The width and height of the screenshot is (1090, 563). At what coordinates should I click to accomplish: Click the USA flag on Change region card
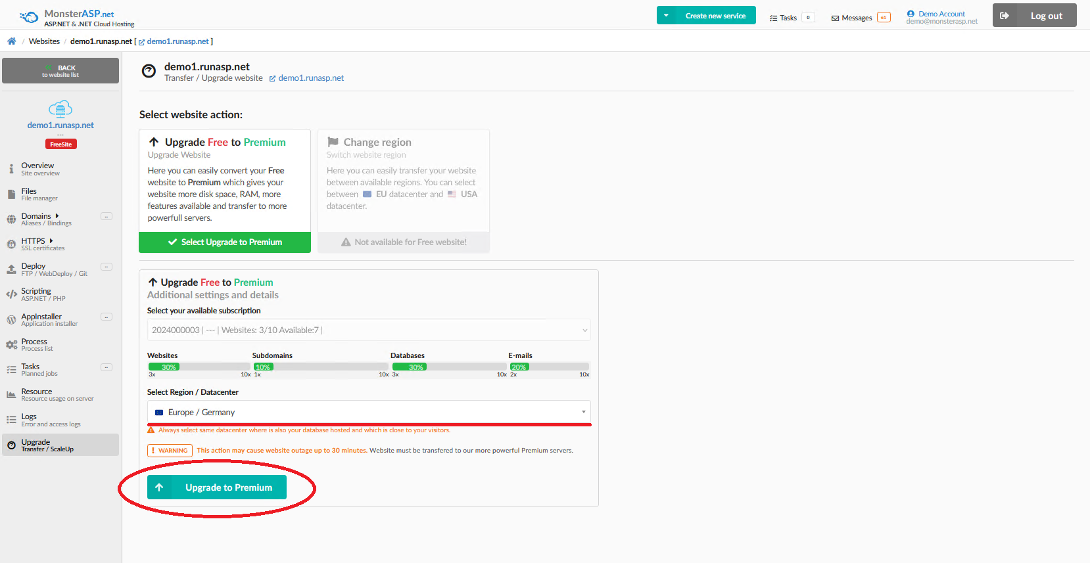pyautogui.click(x=452, y=194)
